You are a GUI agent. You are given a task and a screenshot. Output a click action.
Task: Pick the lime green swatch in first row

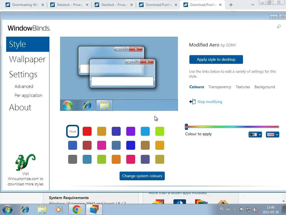coord(160,131)
